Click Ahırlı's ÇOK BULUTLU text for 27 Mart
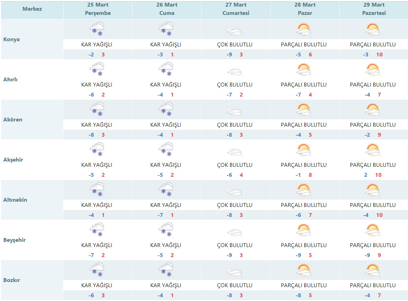Image resolution: width=408 pixels, height=301 pixels. tap(235, 85)
